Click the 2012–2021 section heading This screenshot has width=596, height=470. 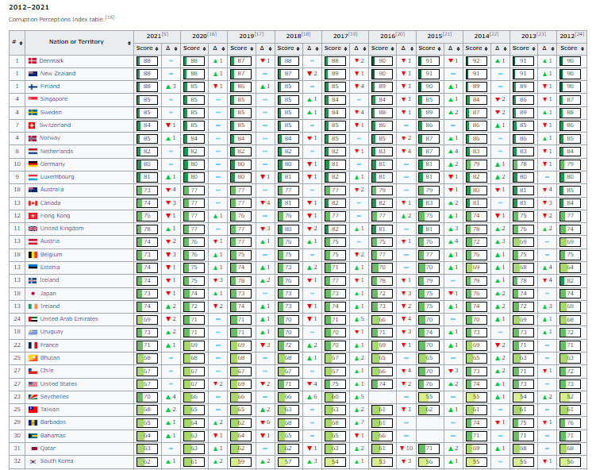29,7
